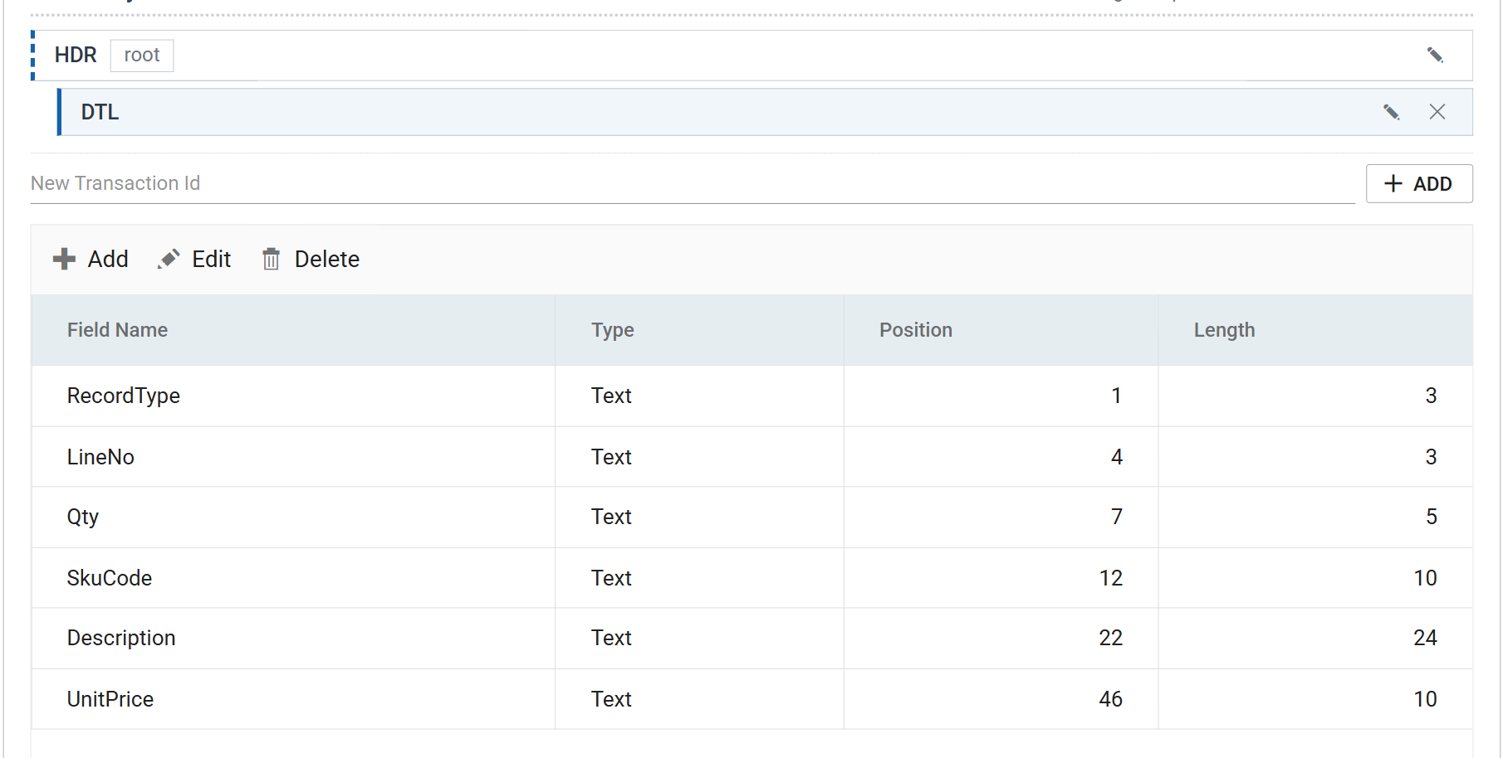The image size is (1503, 758).
Task: Click the Type cell for SkuCode
Action: 699,578
